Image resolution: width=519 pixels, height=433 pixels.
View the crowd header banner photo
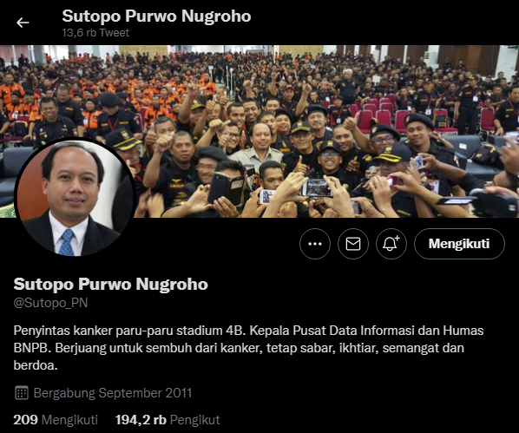(259, 131)
